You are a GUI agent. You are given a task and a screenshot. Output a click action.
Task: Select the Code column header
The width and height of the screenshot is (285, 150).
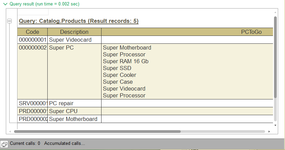[33, 32]
